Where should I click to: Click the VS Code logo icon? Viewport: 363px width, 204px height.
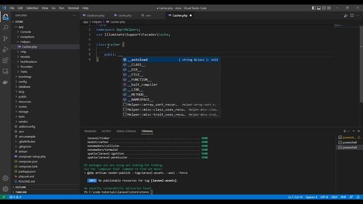click(x=5, y=8)
